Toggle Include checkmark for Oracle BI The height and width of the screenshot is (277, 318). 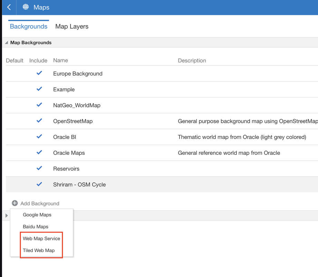point(39,136)
